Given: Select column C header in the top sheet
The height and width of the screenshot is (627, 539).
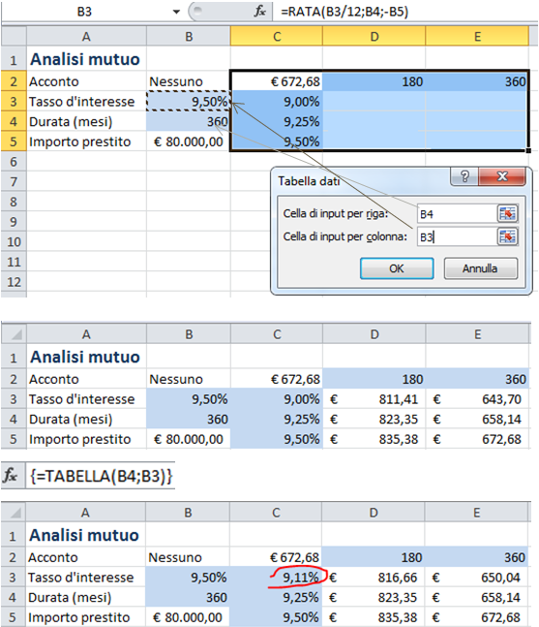Looking at the screenshot, I should tap(277, 37).
